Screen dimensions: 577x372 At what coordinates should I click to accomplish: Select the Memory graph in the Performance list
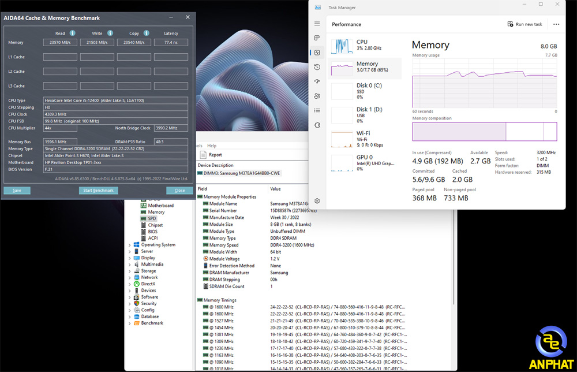[342, 68]
